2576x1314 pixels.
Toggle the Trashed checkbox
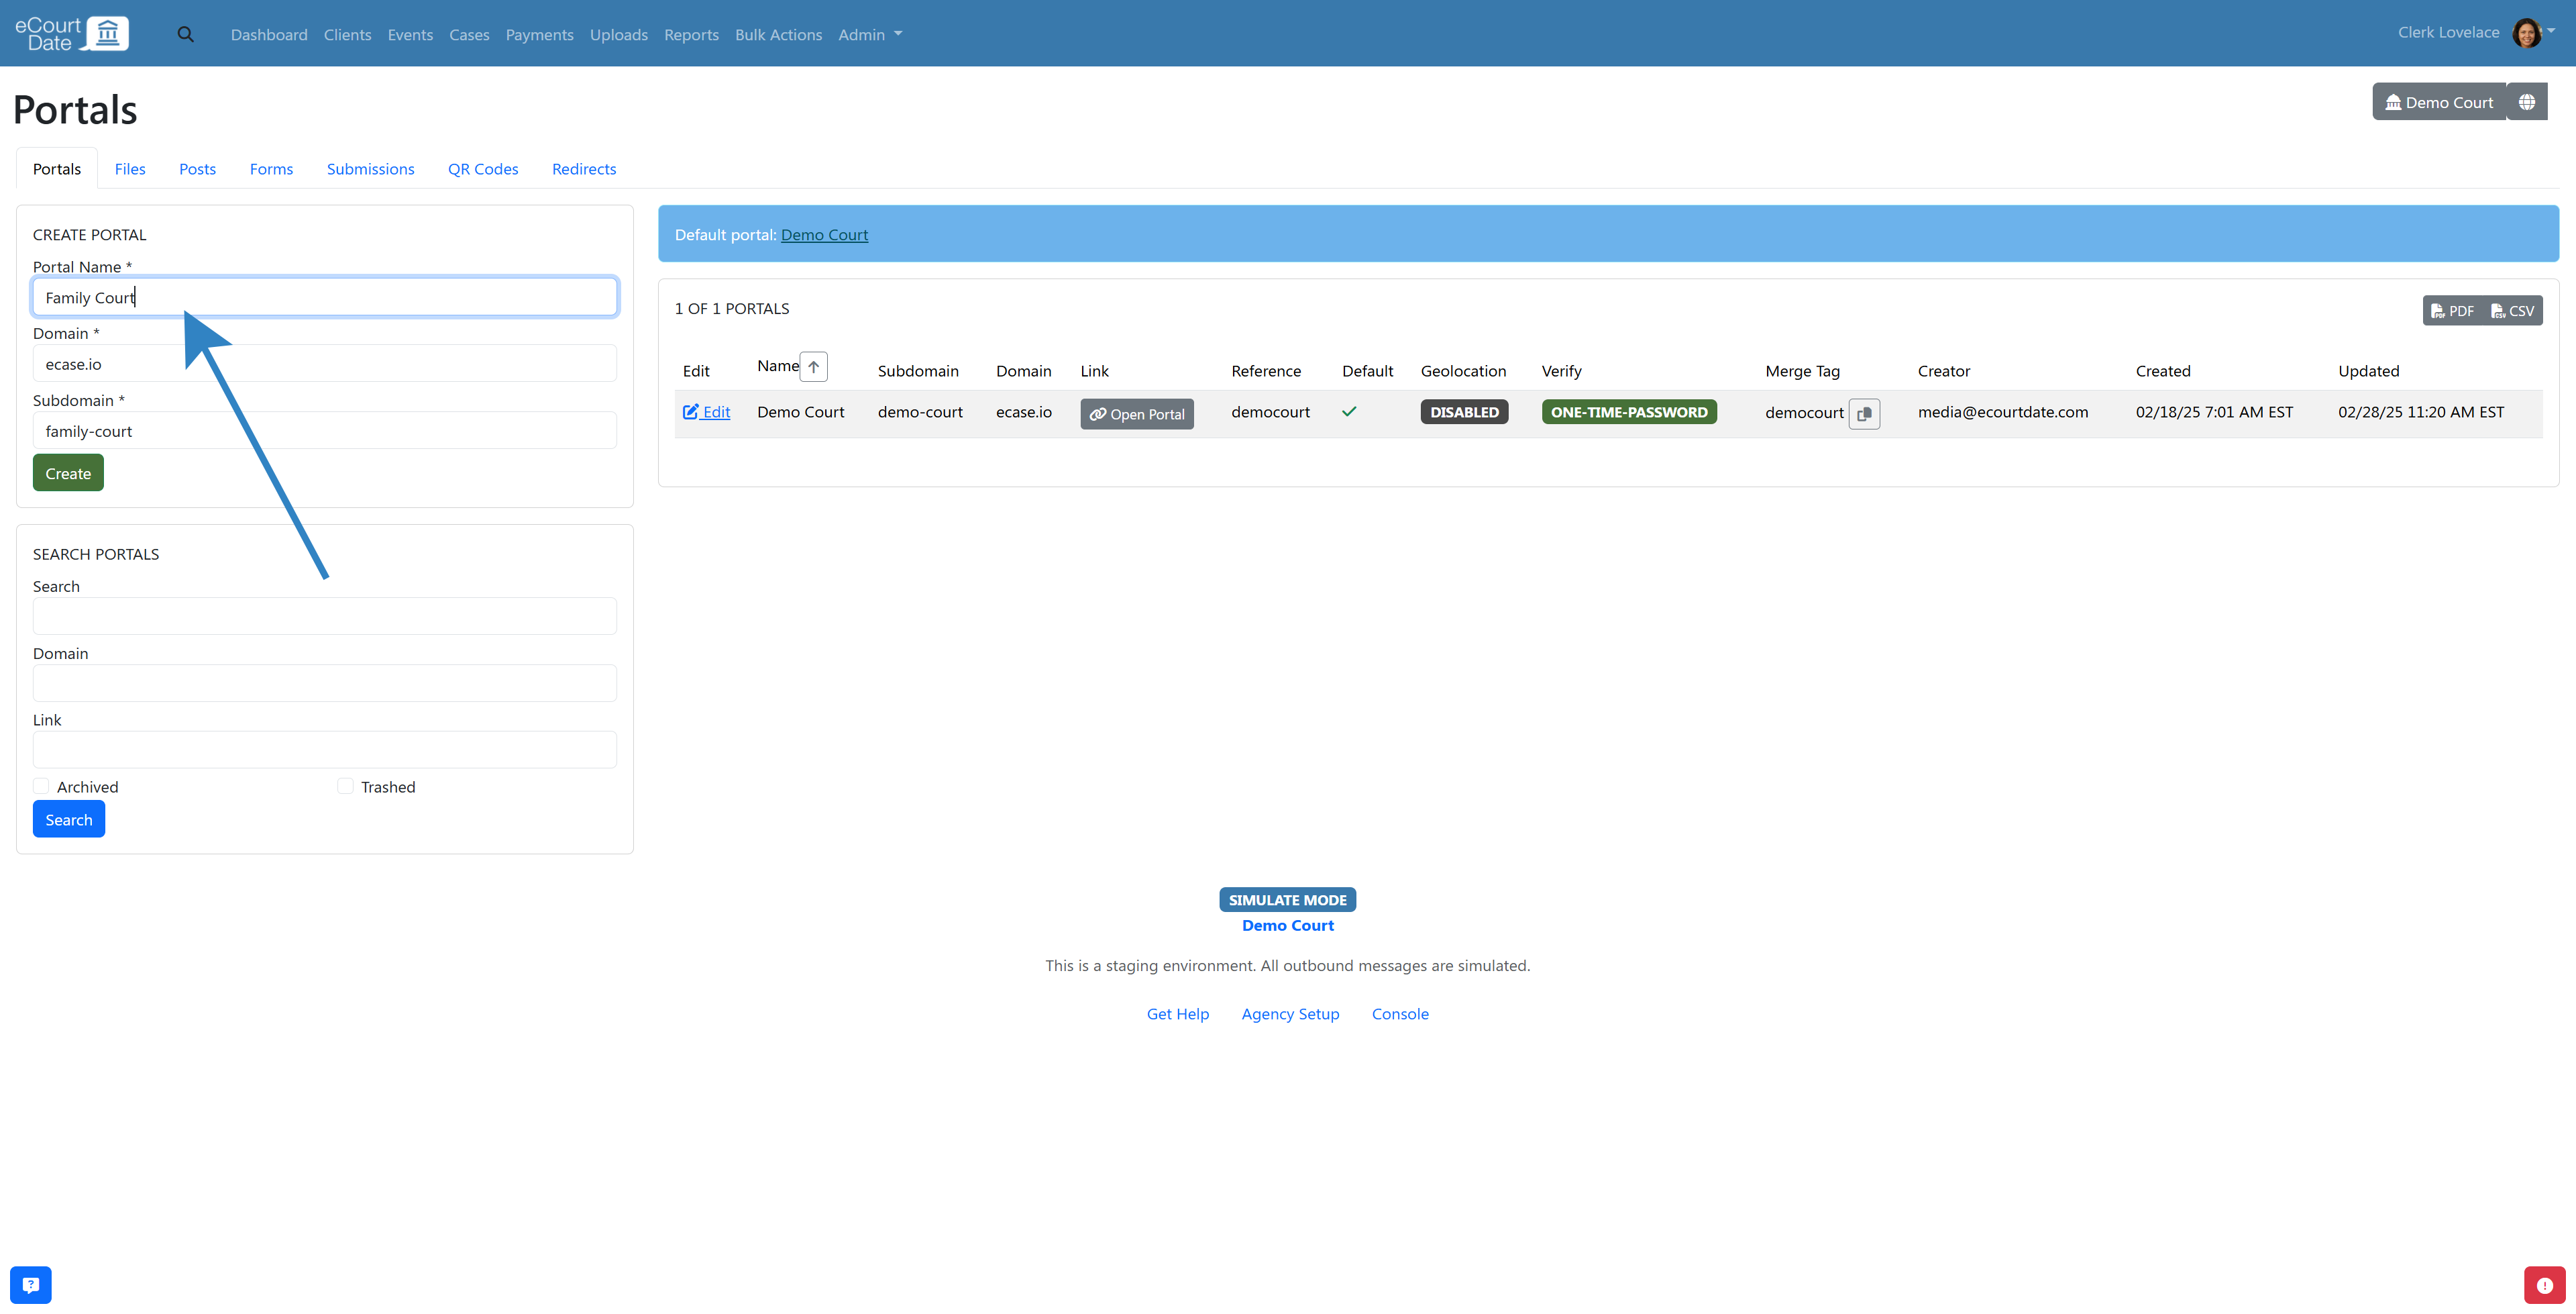[x=345, y=787]
